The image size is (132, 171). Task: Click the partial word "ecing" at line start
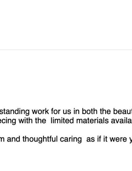pos(8,121)
